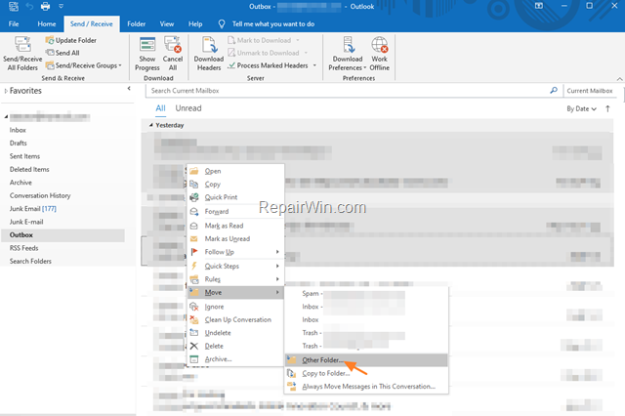Show Unread messages filter

tap(188, 108)
